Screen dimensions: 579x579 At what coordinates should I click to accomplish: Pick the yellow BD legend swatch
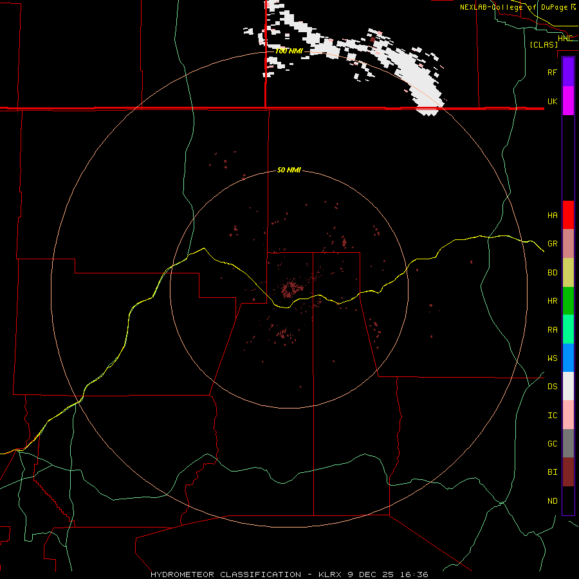[568, 273]
